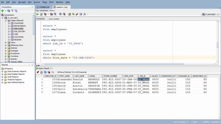Close the Query Result tab
This screenshot has width=221, height=124.
tap(51, 68)
